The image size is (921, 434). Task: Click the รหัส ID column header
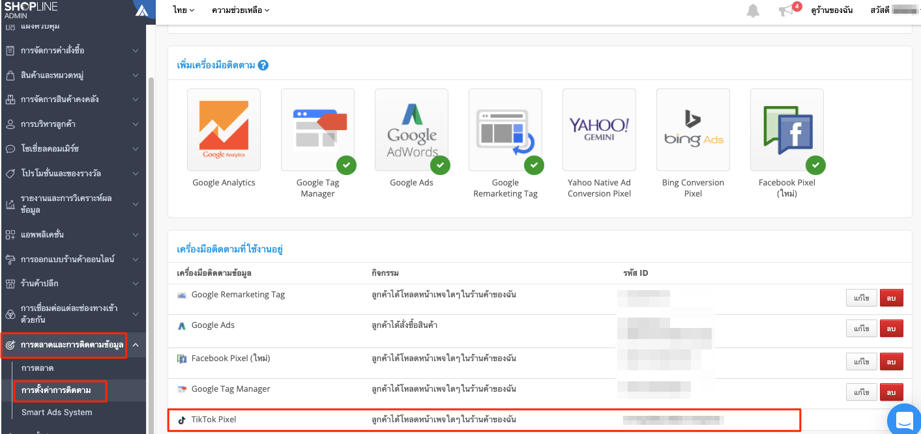click(x=636, y=273)
